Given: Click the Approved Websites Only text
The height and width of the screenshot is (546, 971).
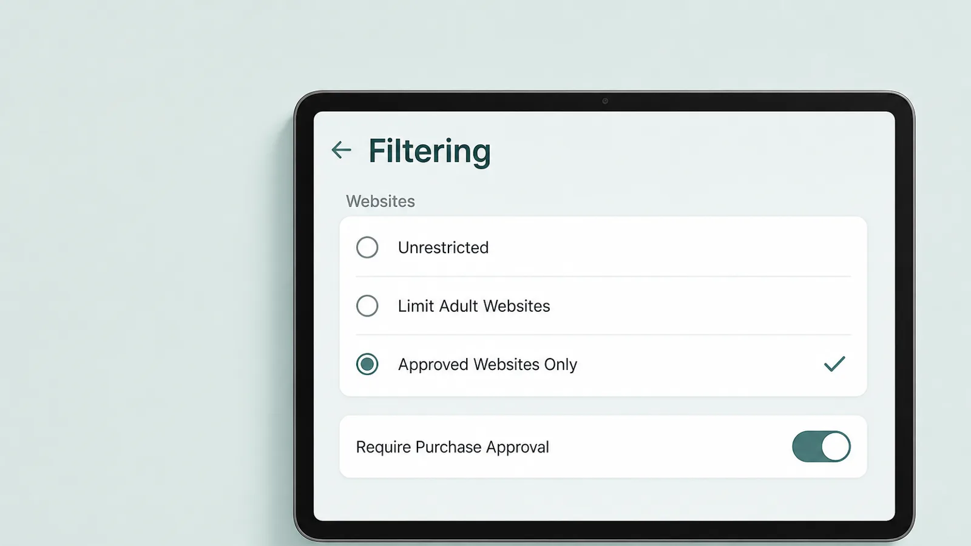Looking at the screenshot, I should click(487, 364).
